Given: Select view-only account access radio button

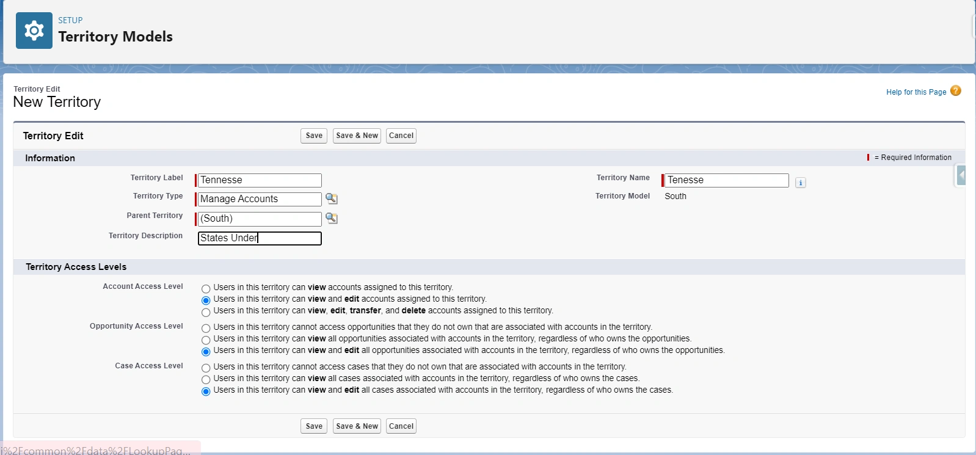Looking at the screenshot, I should point(206,289).
